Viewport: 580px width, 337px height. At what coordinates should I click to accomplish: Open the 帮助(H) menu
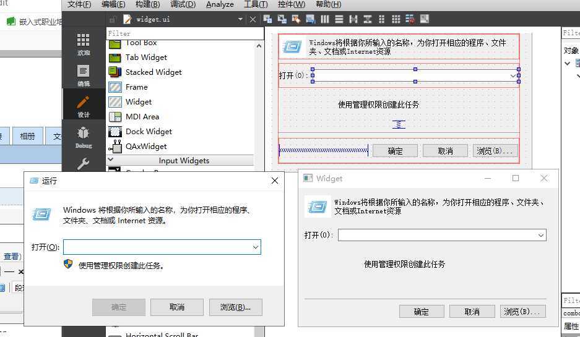pyautogui.click(x=329, y=4)
